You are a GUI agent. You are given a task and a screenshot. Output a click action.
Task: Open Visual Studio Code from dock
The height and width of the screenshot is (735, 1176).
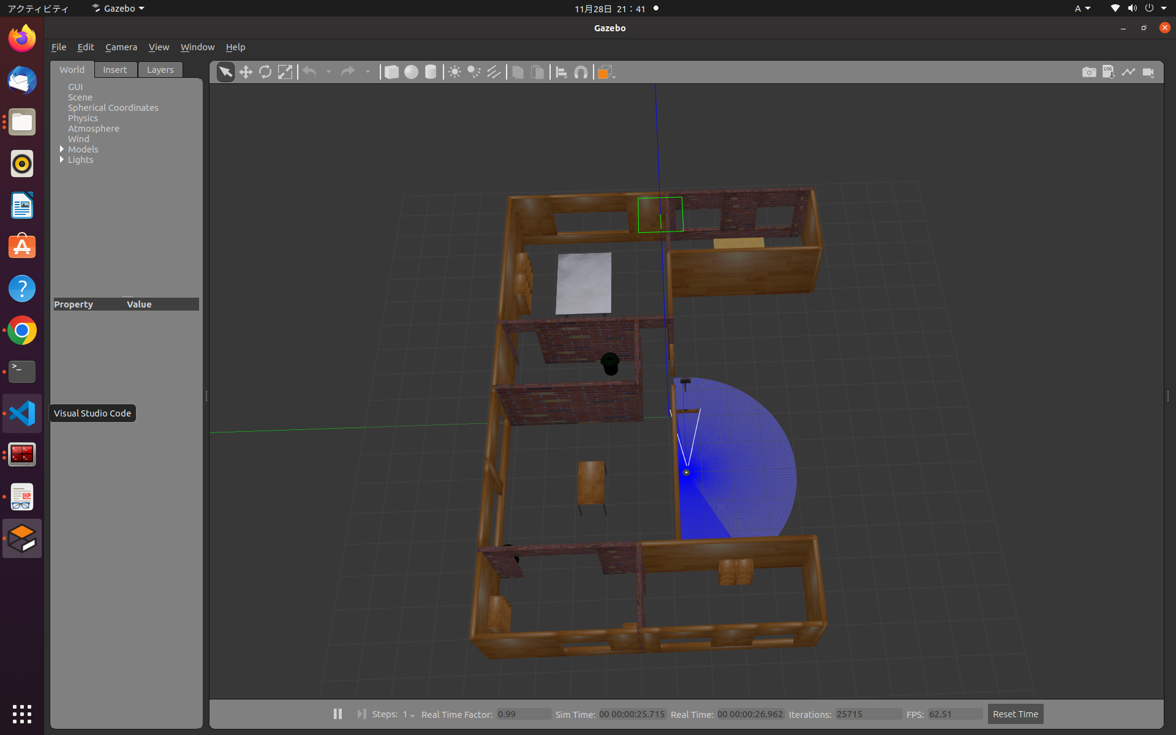tap(22, 413)
